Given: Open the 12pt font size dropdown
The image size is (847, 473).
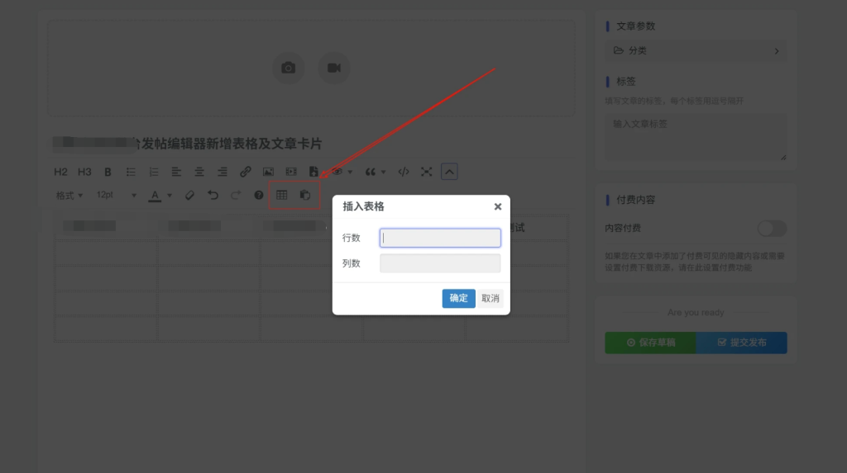Looking at the screenshot, I should pos(116,196).
